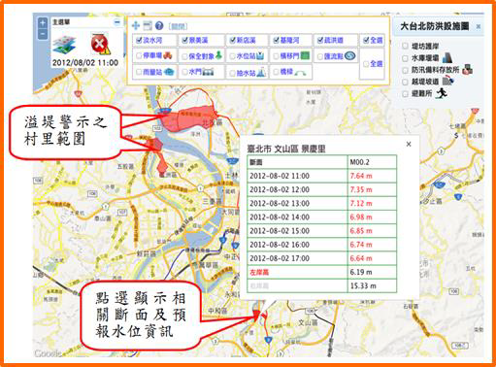Enable the 匯流點 checkbox
This screenshot has width=496, height=367.
click(x=320, y=56)
